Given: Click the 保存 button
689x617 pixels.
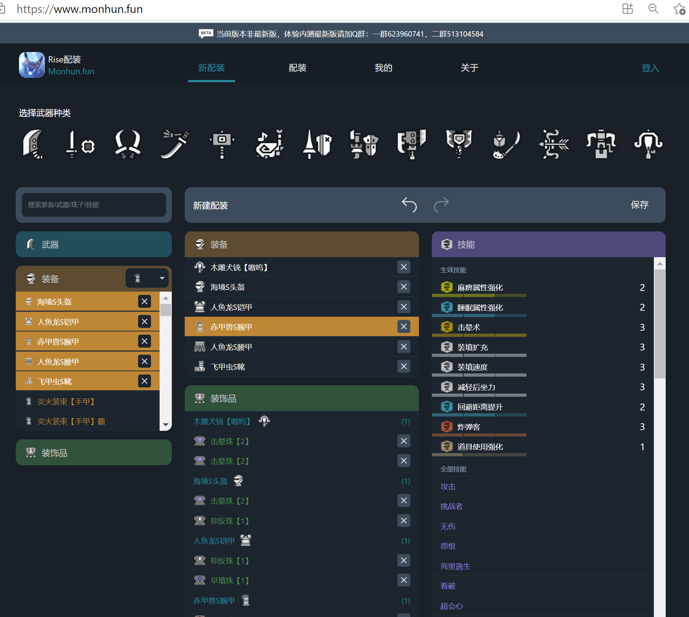Looking at the screenshot, I should click(639, 205).
